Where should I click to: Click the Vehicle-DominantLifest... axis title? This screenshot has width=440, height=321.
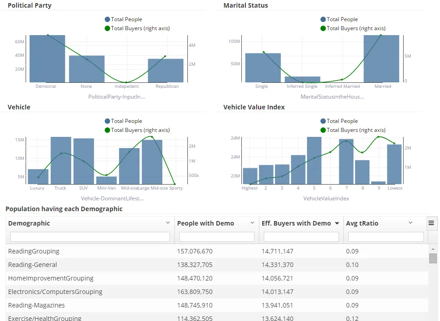point(112,199)
